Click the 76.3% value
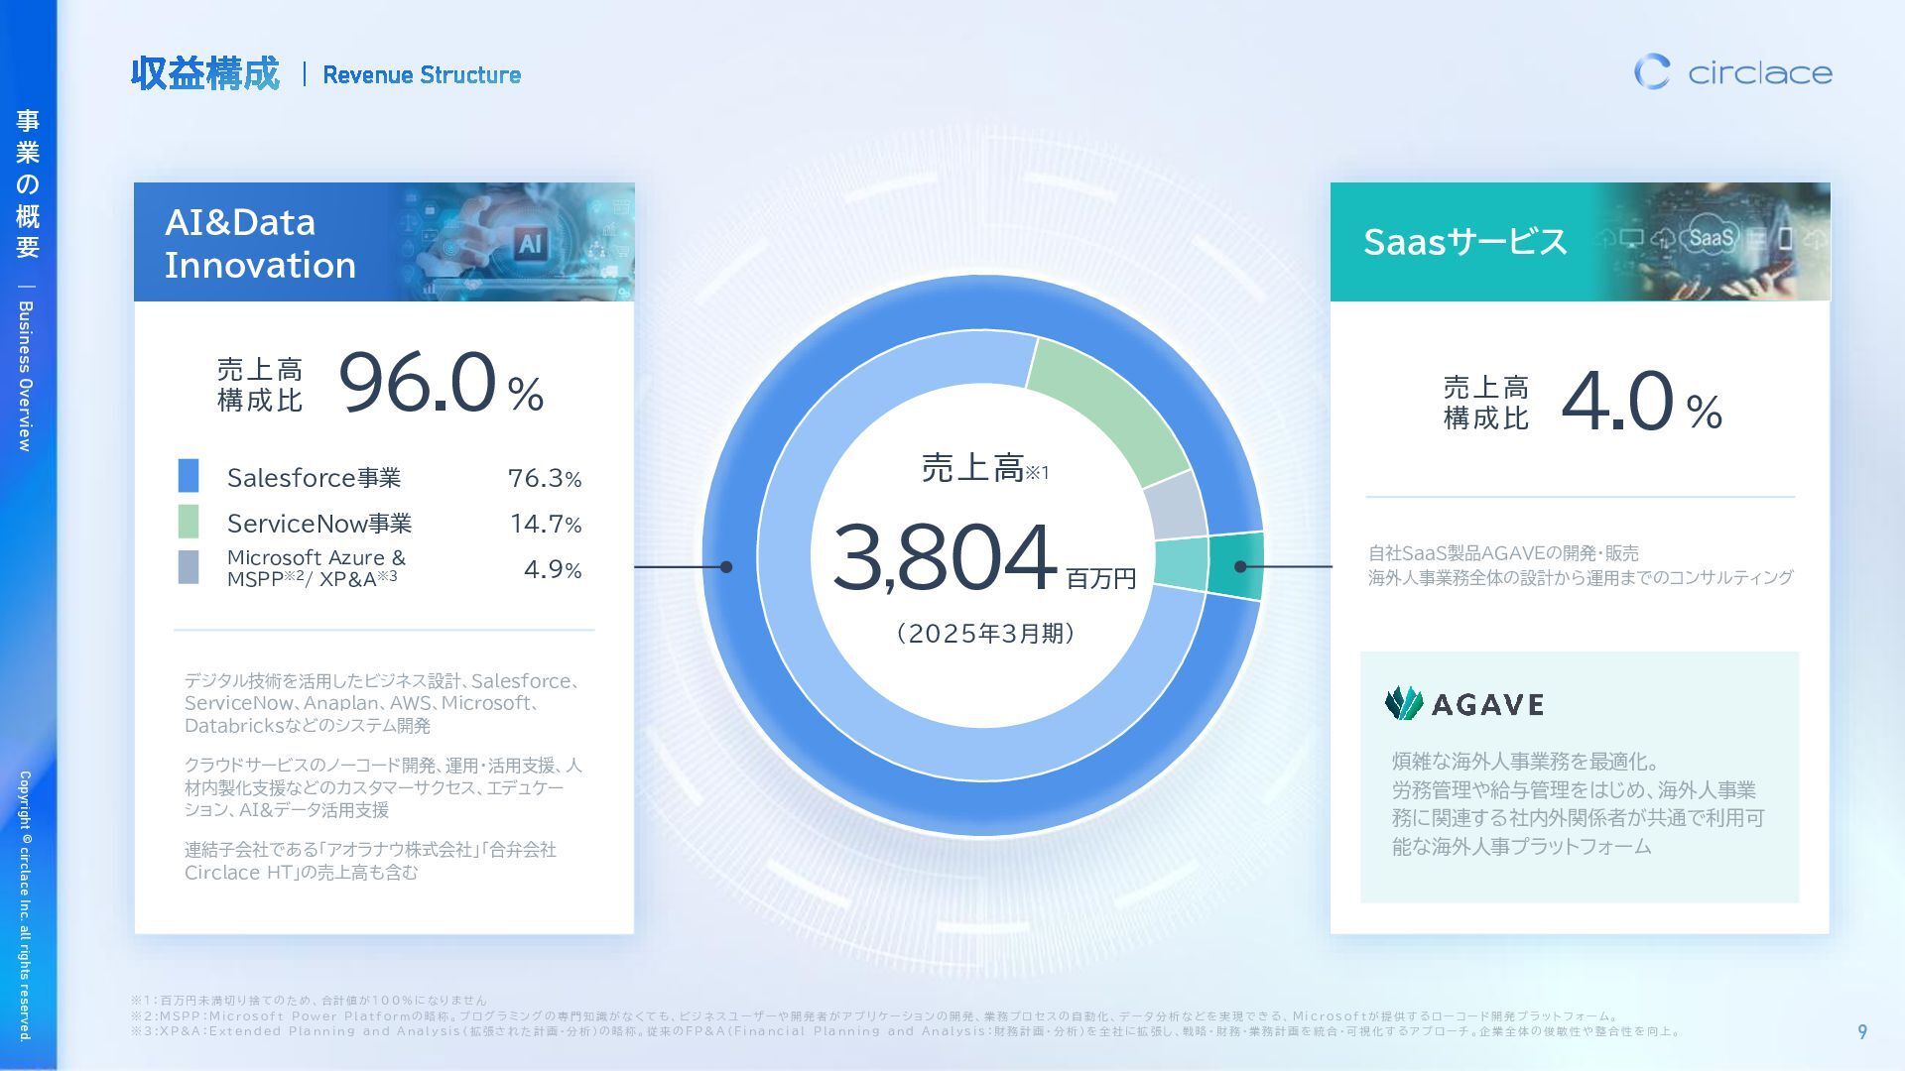 coord(545,478)
